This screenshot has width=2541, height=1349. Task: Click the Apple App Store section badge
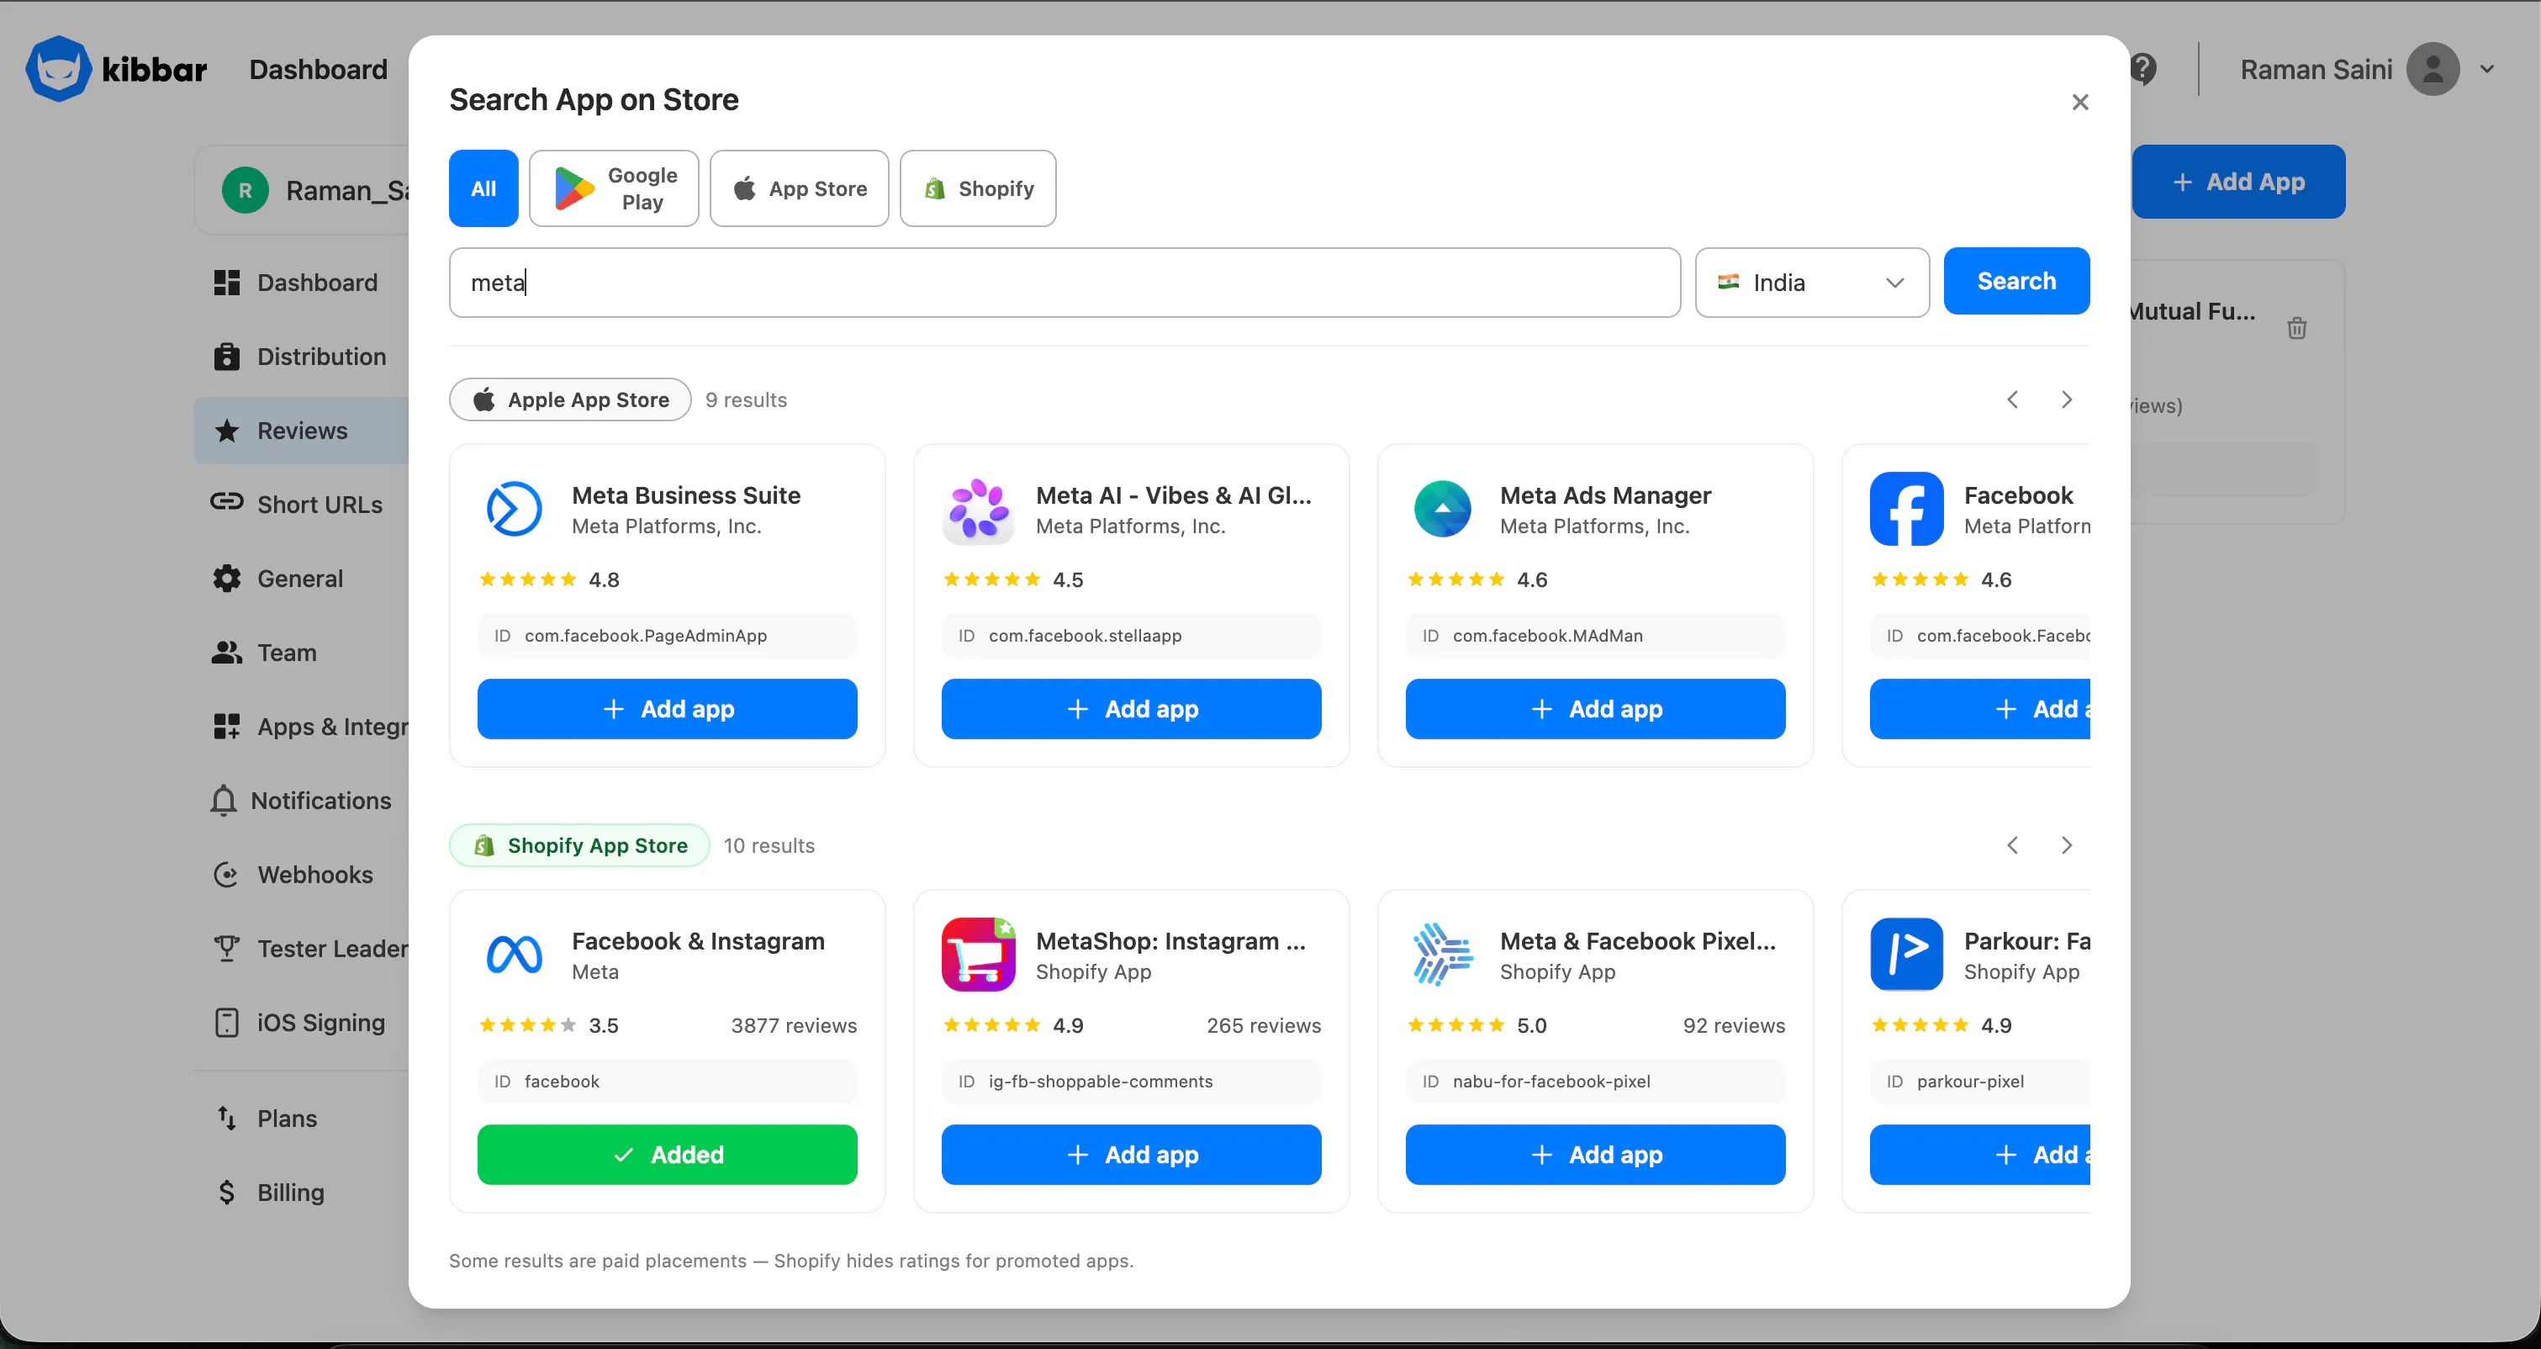[570, 399]
